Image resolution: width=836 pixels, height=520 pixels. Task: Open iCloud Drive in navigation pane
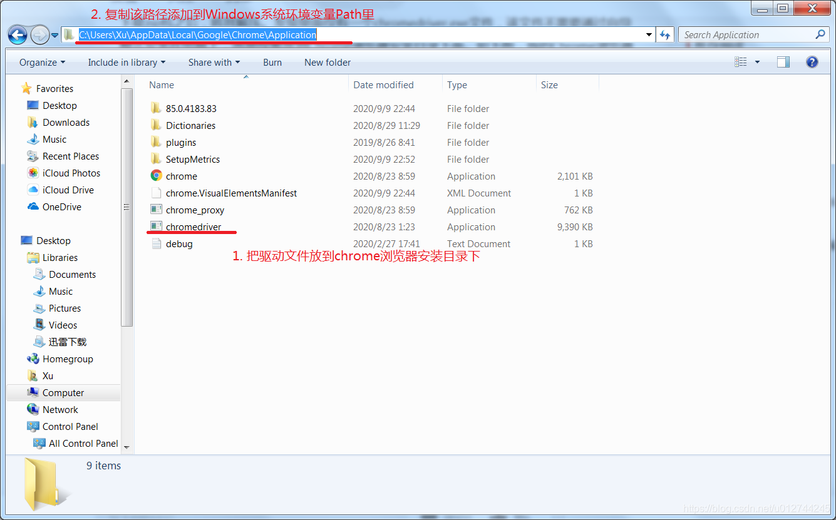[x=68, y=190]
